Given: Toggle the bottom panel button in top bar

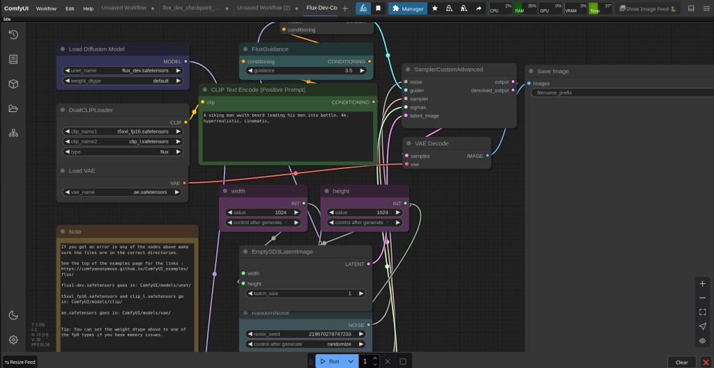Looking at the screenshot, I should 690,8.
